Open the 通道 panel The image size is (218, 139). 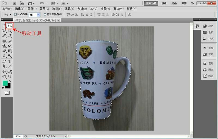[x=208, y=70]
